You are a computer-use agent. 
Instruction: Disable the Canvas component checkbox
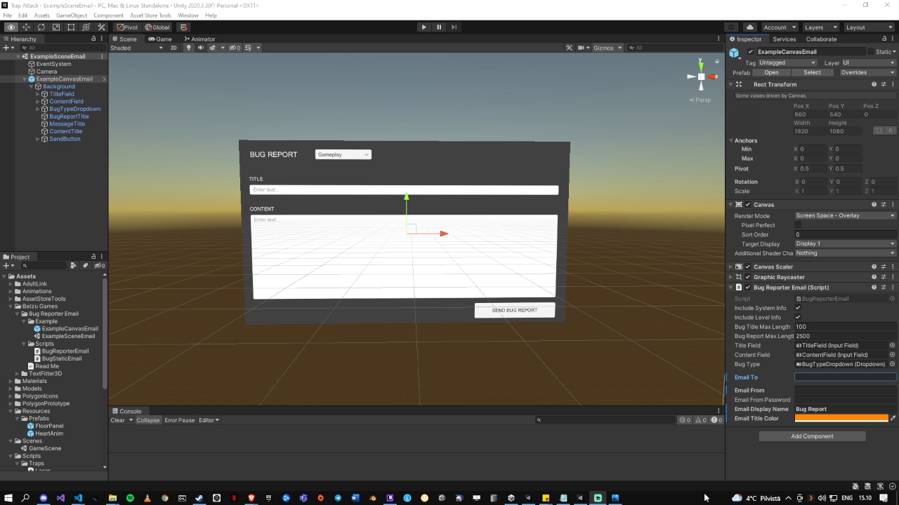point(747,205)
